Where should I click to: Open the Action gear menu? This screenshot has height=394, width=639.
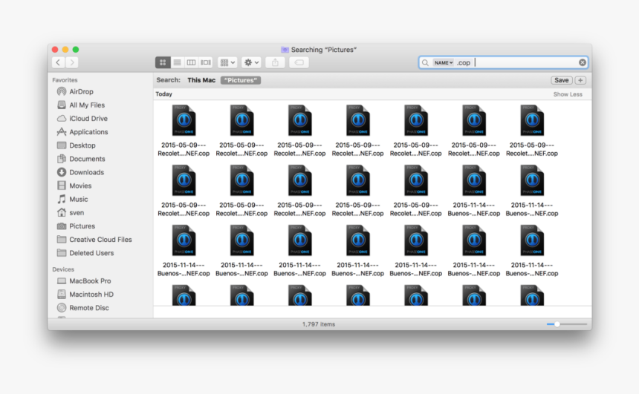251,62
